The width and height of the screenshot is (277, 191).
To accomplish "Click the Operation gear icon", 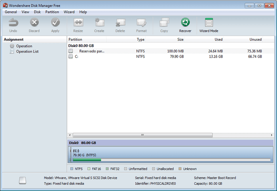I will click(x=12, y=46).
